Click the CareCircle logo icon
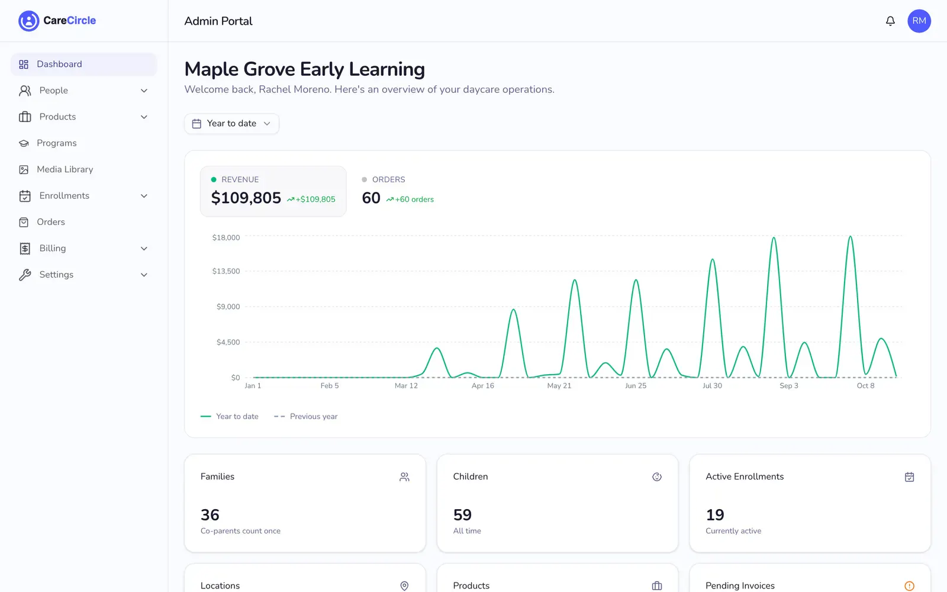The image size is (947, 592). 28,21
